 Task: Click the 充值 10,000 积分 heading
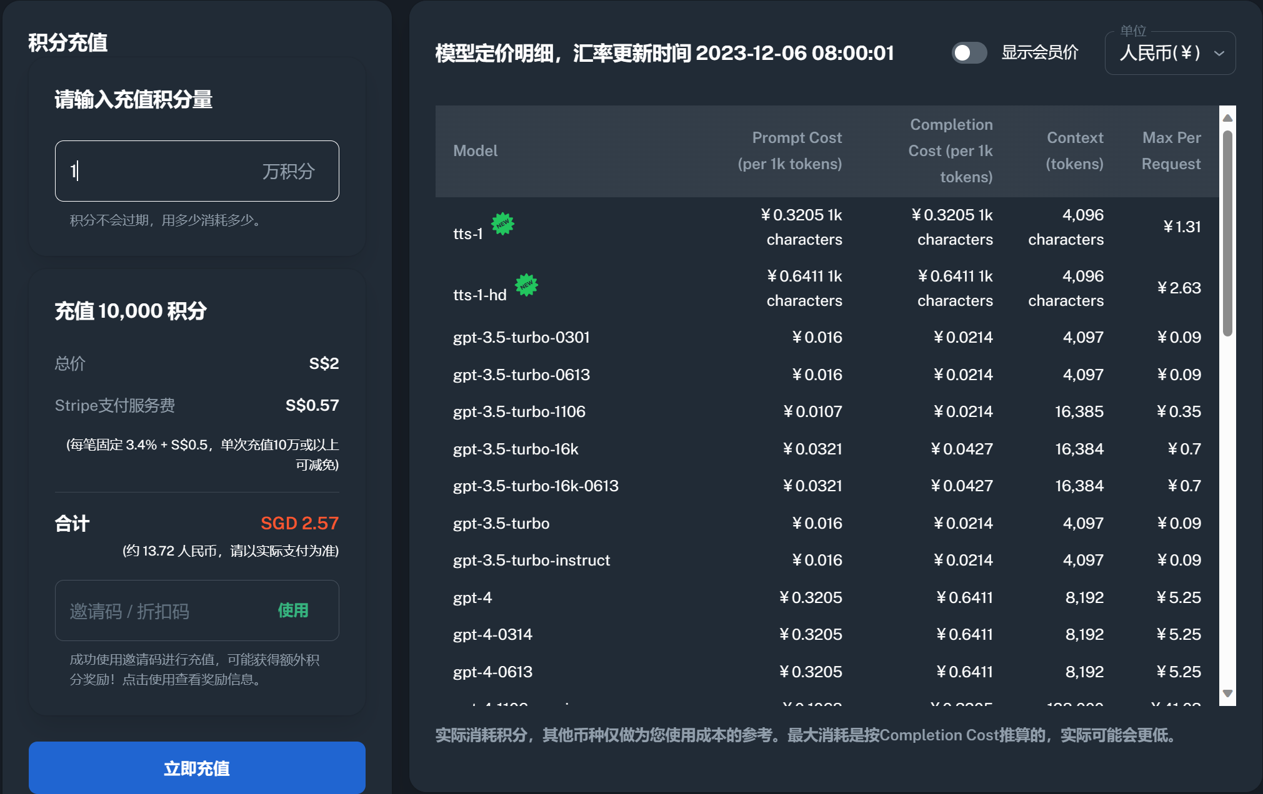click(131, 311)
